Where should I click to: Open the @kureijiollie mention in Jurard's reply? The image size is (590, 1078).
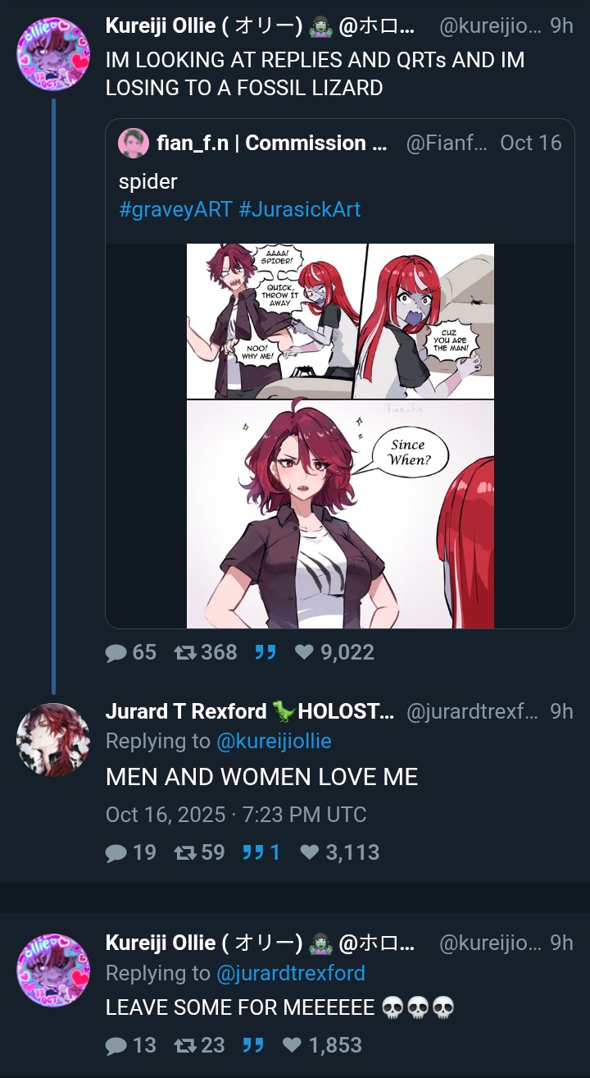(x=274, y=741)
